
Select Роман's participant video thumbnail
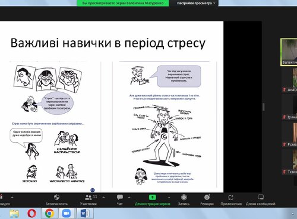click(x=290, y=135)
